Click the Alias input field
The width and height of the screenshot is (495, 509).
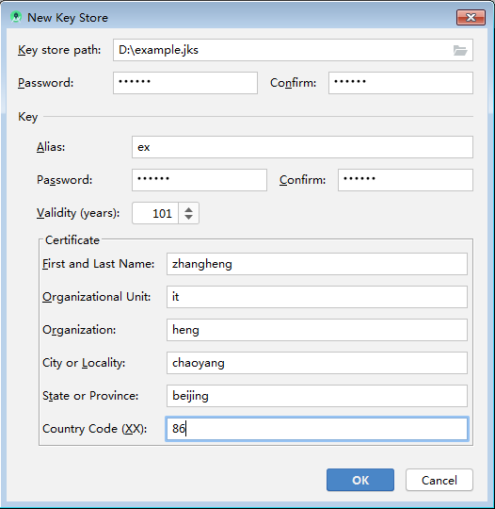pyautogui.click(x=302, y=147)
